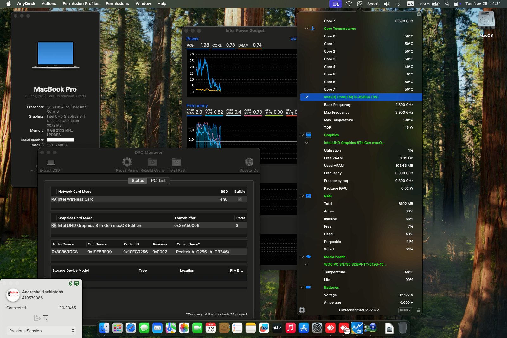
Task: Click the Intel Power Gadget icon in the Dock
Action: (x=358, y=328)
